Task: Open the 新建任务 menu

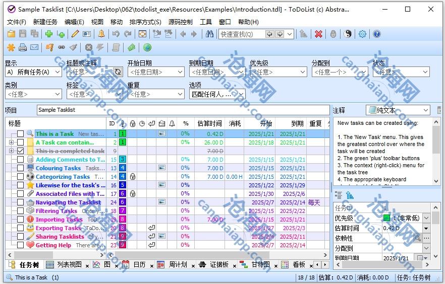Action: pyautogui.click(x=45, y=22)
